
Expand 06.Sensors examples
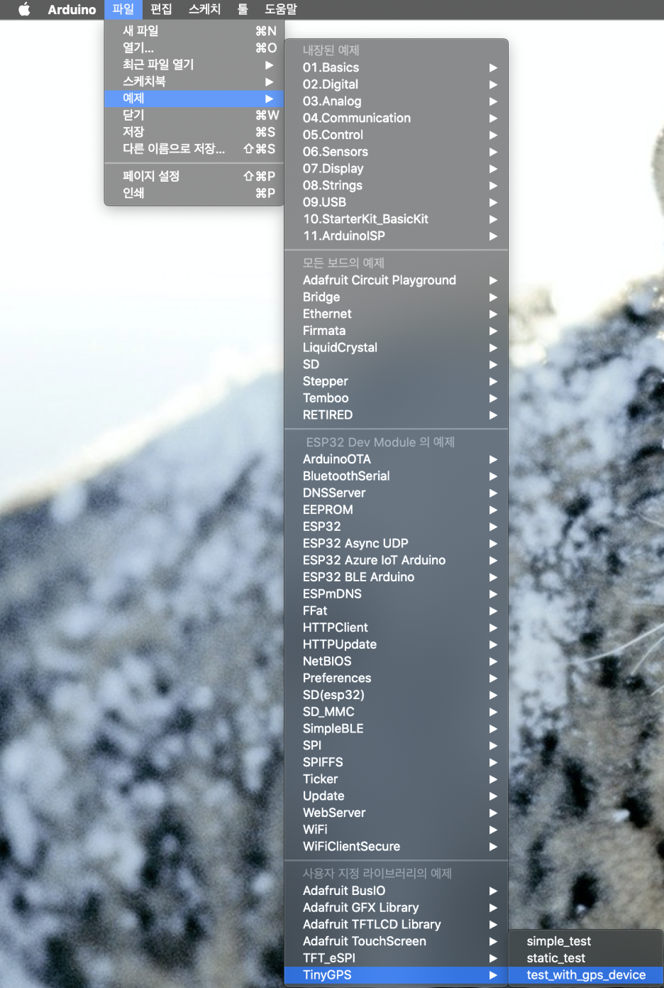click(x=397, y=152)
